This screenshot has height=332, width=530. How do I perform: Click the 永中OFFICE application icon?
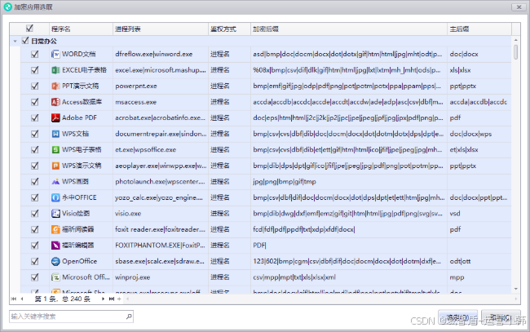tap(55, 197)
